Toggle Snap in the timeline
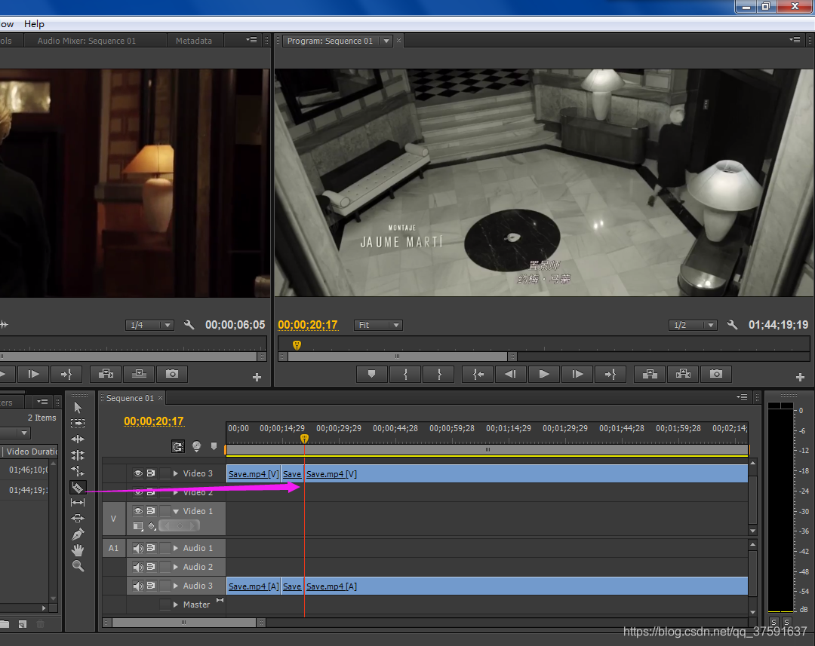The height and width of the screenshot is (646, 815). coord(178,446)
